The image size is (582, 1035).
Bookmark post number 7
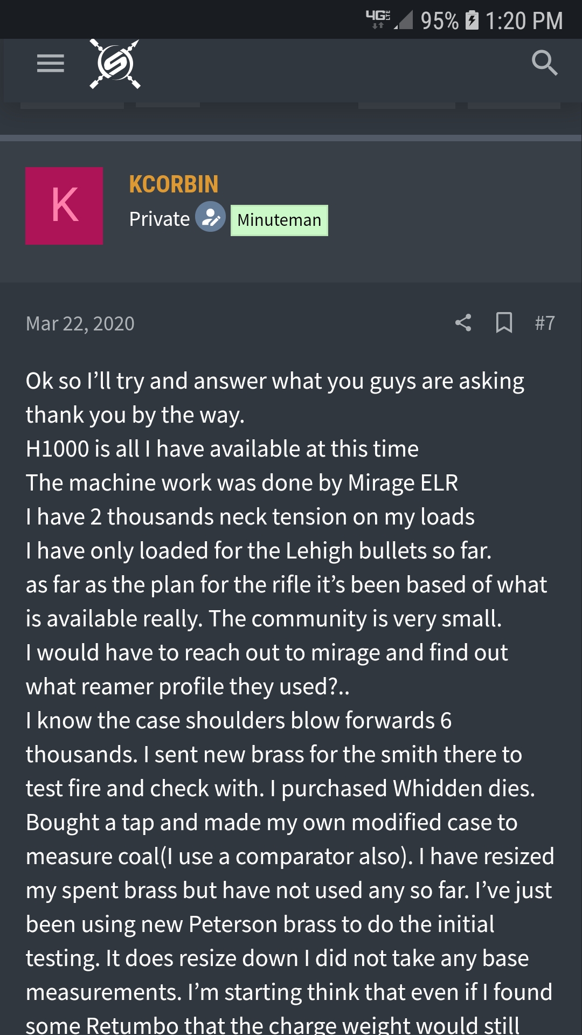[504, 323]
